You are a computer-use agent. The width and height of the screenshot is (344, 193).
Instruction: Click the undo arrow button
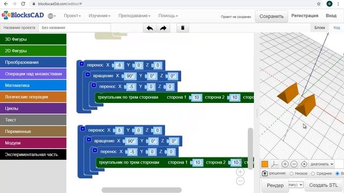[x=150, y=28]
